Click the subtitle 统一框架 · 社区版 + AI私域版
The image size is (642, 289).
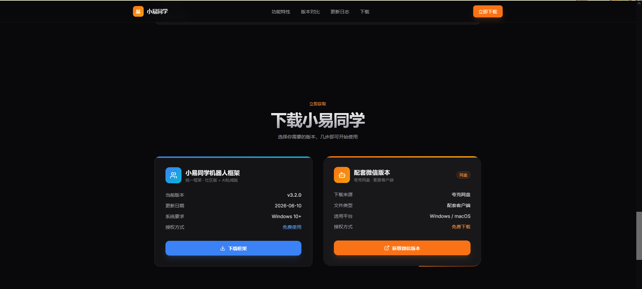pos(212,180)
